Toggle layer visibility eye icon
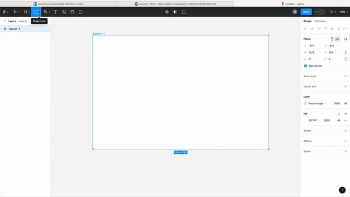The width and height of the screenshot is (350, 197). pos(346,103)
